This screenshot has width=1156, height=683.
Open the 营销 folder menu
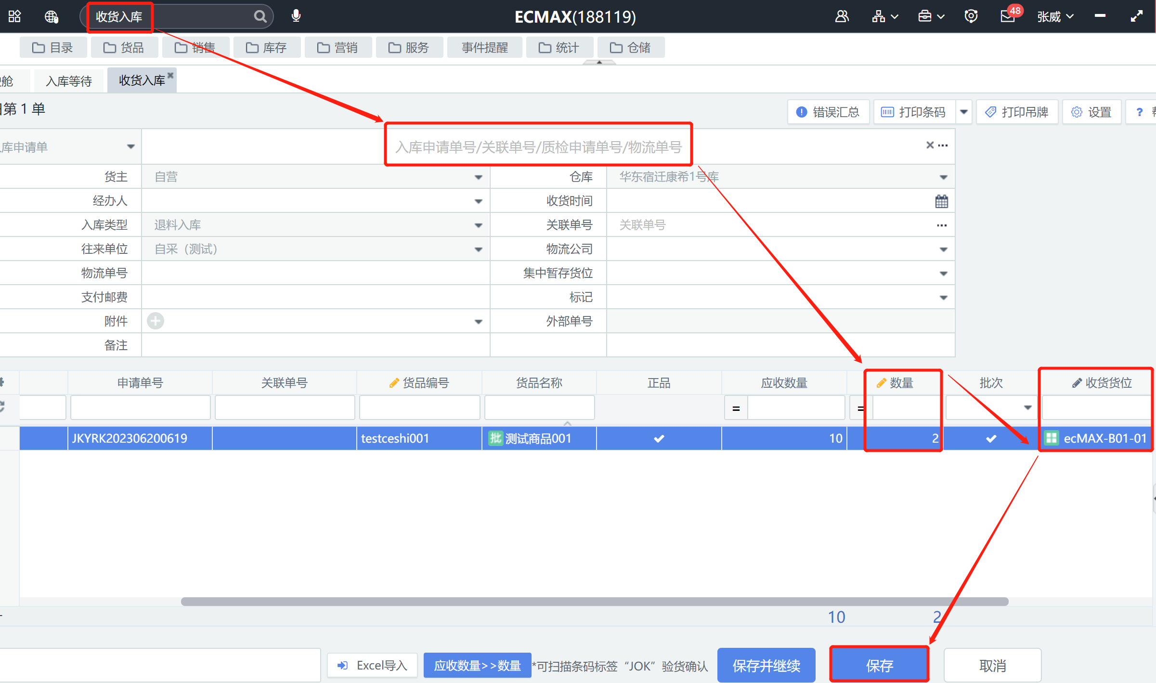coord(338,47)
